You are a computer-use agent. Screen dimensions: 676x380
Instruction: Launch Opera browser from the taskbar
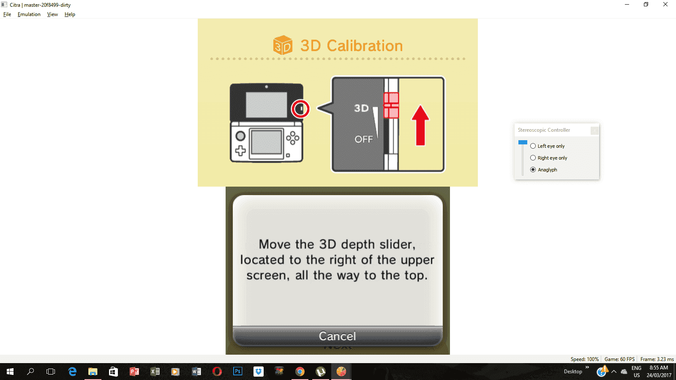click(217, 372)
